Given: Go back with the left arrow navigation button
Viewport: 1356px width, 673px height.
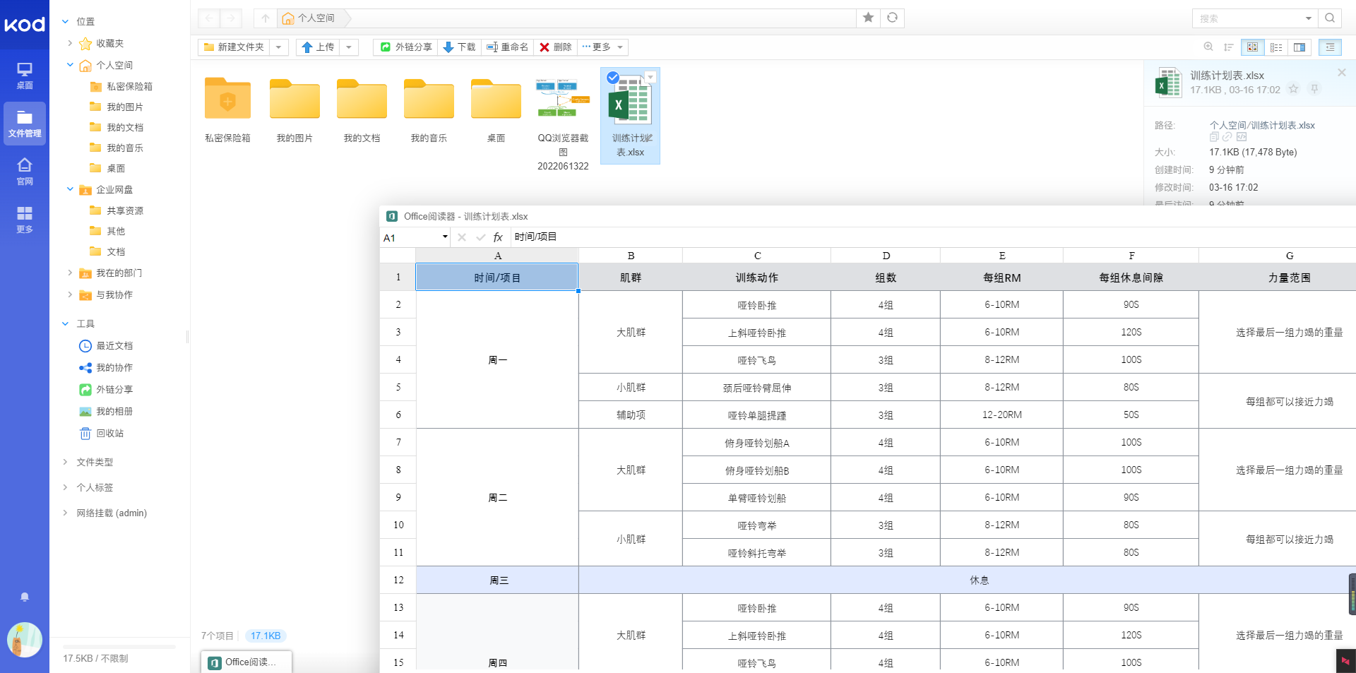Looking at the screenshot, I should 209,18.
